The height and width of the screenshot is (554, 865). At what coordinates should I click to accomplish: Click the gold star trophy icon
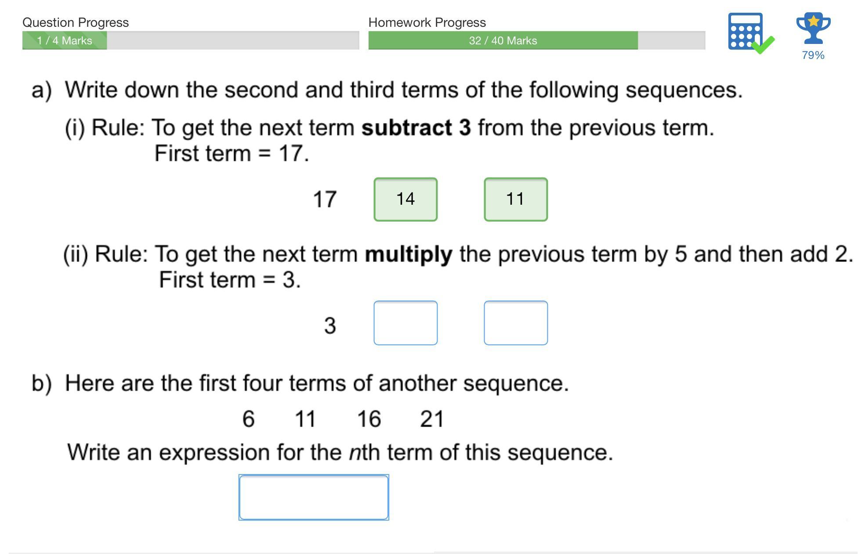[x=813, y=28]
